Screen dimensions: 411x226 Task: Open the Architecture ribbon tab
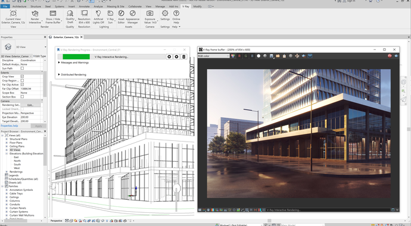(20, 7)
